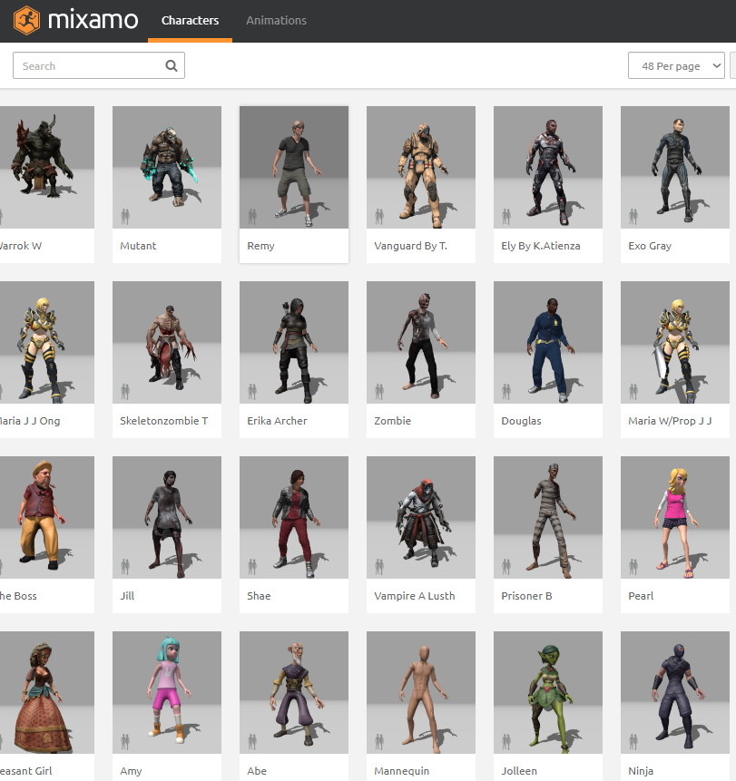
Task: Click the rig icon on Prisoner B card
Action: coord(506,567)
